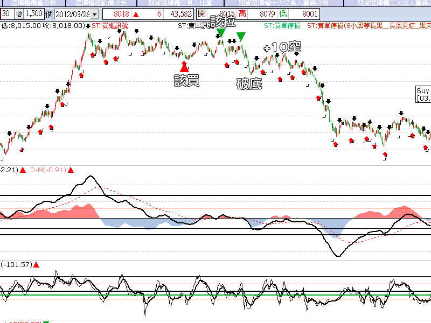Viewport: 431px width, 323px height.
Task: Click the 2012/03/28 date field
Action: [73, 14]
